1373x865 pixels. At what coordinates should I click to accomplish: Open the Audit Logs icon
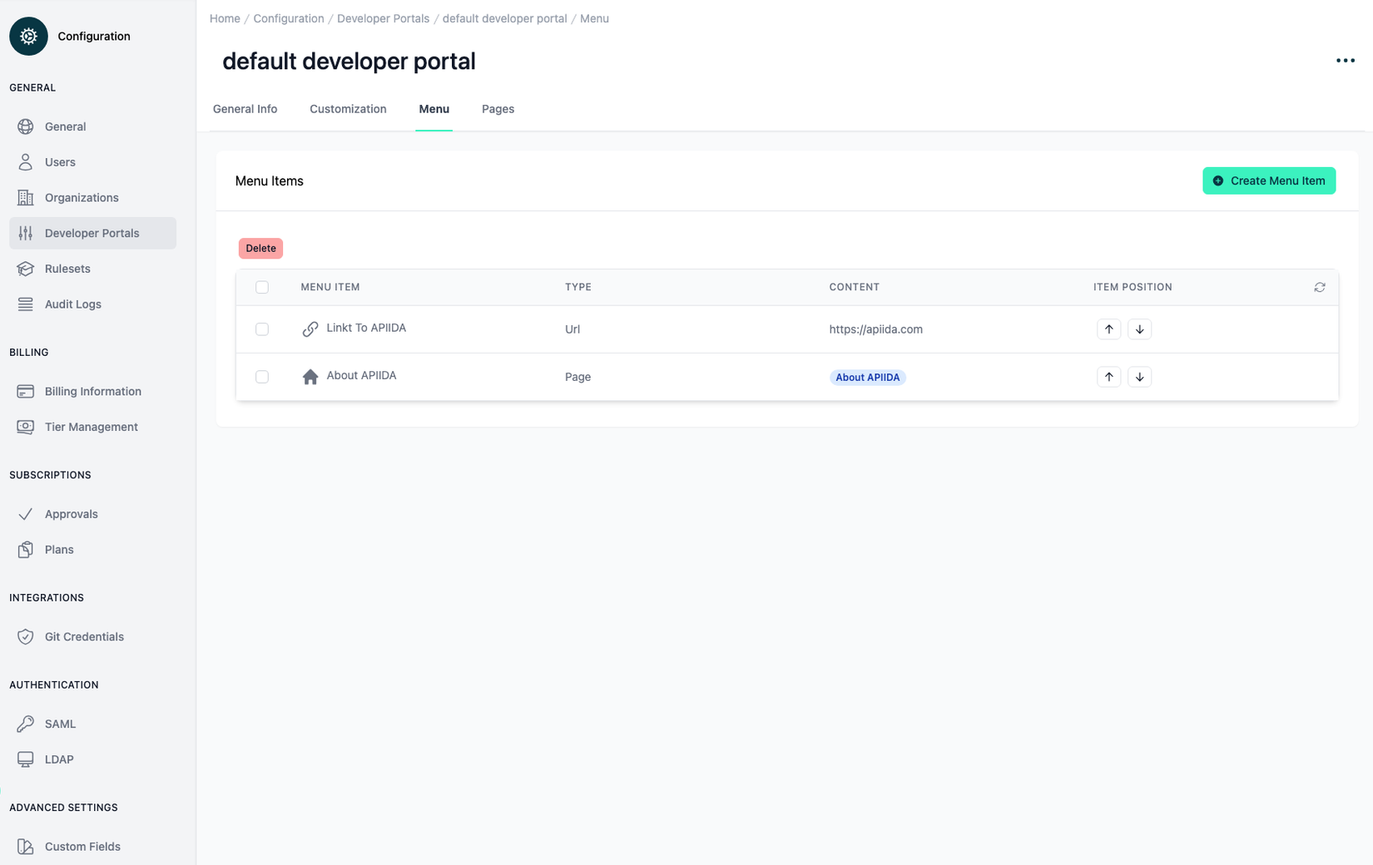coord(26,304)
